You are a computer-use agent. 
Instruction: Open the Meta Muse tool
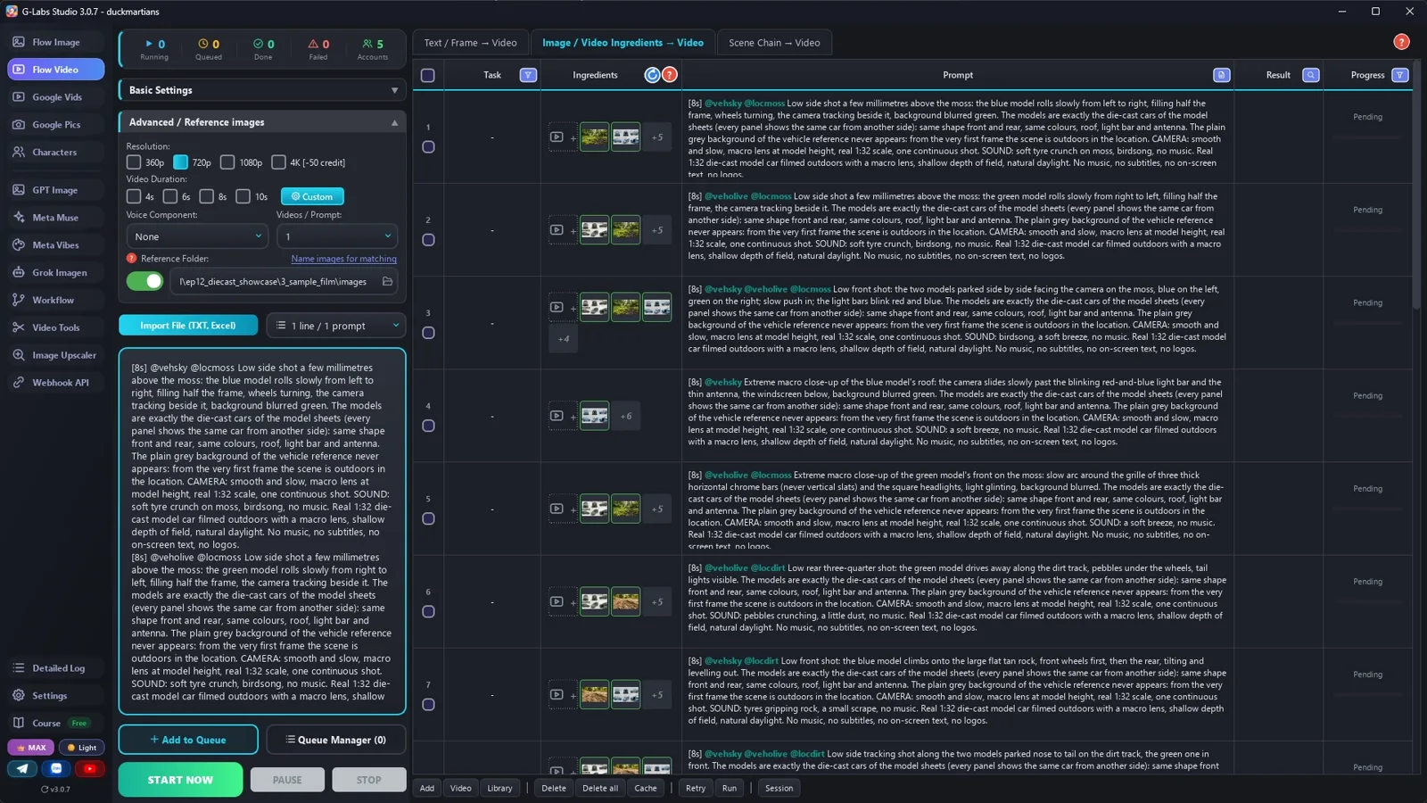(x=55, y=218)
